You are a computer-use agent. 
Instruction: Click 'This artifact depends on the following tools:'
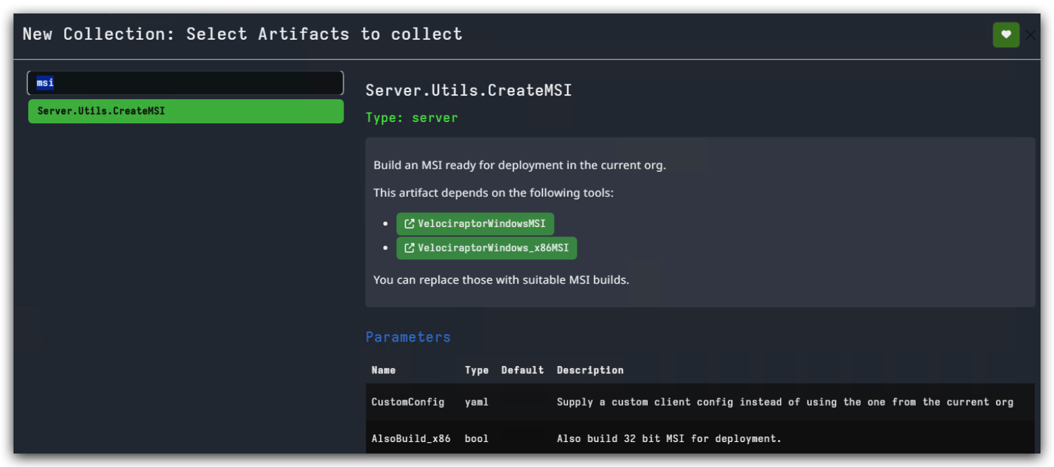point(494,193)
